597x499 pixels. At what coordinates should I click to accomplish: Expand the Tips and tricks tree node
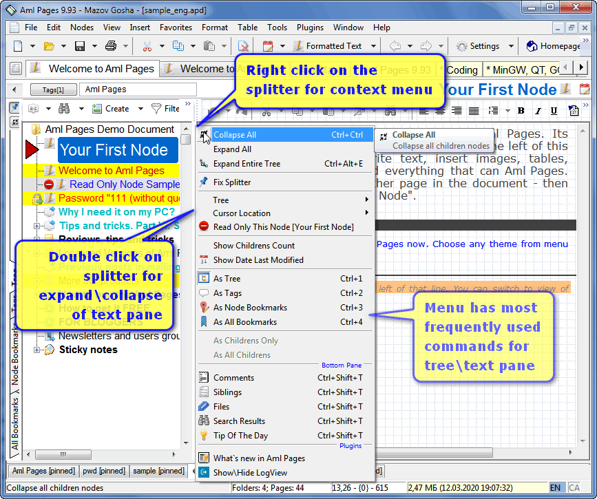(x=37, y=226)
